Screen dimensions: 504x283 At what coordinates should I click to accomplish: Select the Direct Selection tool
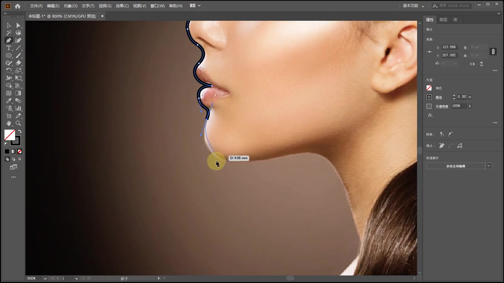point(18,25)
